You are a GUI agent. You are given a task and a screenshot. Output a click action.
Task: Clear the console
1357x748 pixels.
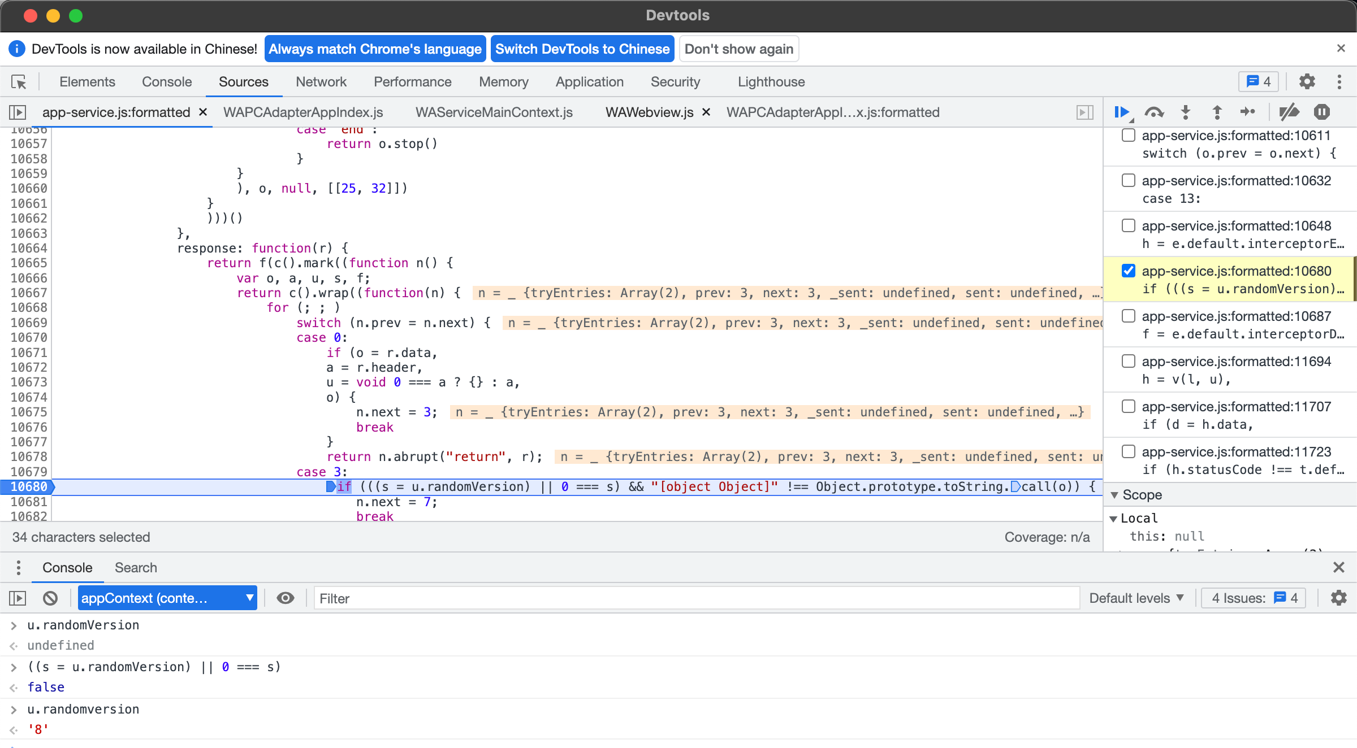(x=50, y=598)
